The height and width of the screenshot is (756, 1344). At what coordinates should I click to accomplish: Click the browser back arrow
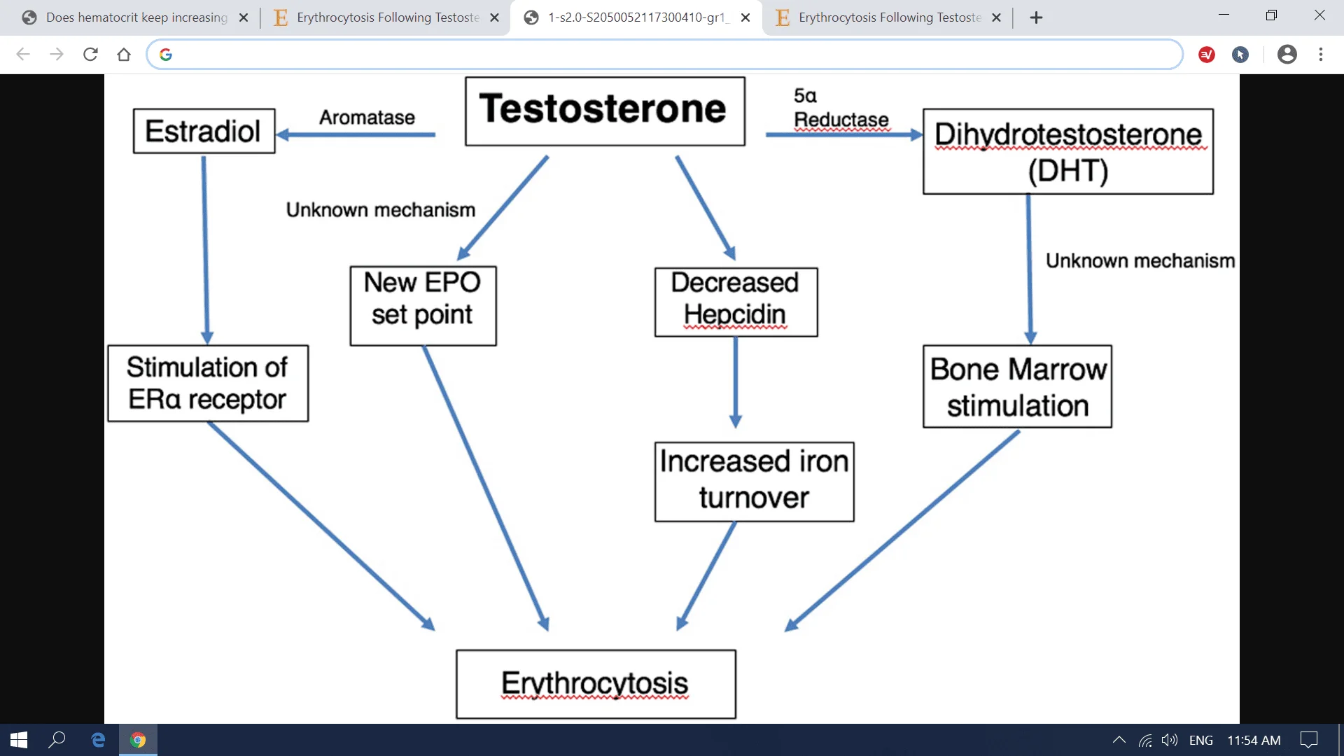pos(23,55)
